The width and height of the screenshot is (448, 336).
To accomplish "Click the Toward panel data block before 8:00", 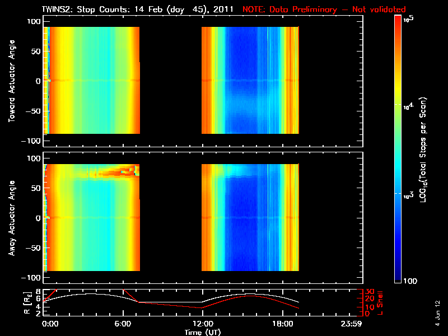I will 91,80.
